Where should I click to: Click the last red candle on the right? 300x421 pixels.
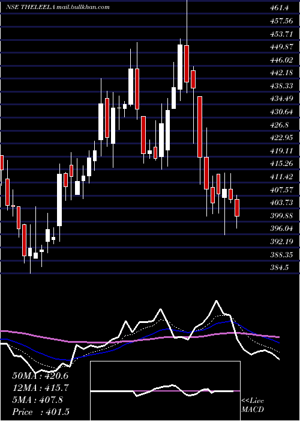(237, 208)
